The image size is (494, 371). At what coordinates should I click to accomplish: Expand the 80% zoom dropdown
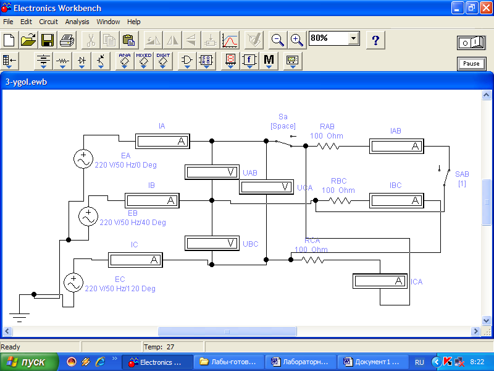tap(353, 38)
